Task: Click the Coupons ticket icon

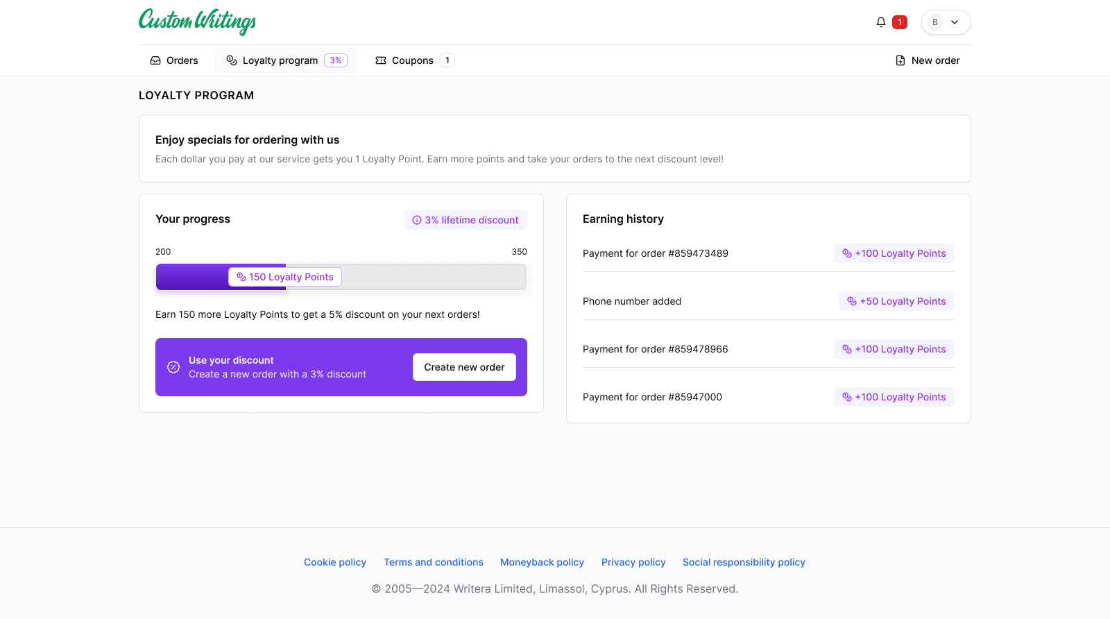Action: [x=381, y=60]
